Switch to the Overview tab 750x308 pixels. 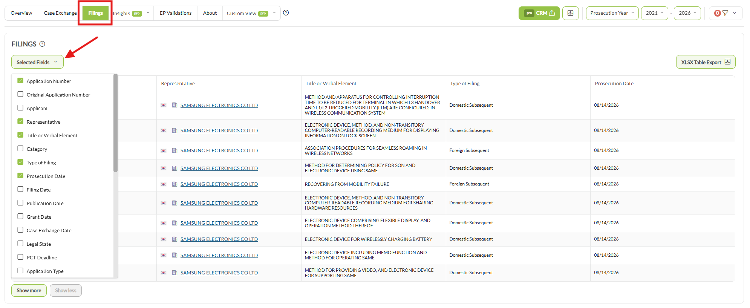click(21, 13)
